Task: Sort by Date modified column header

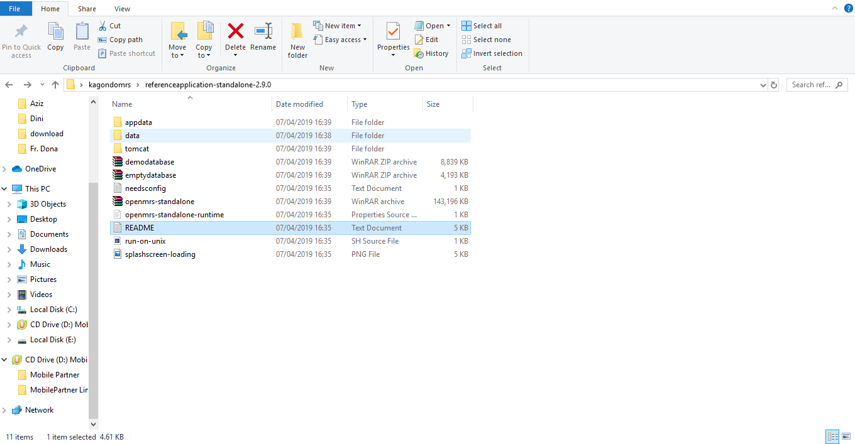Action: [310, 104]
